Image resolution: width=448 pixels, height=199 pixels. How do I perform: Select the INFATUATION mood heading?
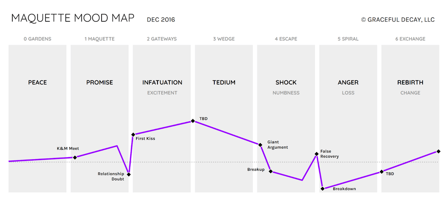(x=162, y=82)
